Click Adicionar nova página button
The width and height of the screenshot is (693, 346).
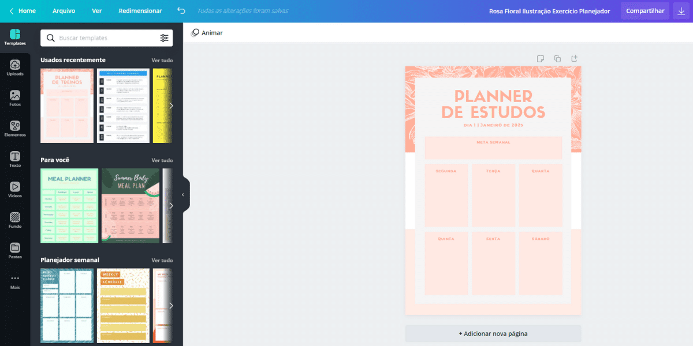[493, 333]
